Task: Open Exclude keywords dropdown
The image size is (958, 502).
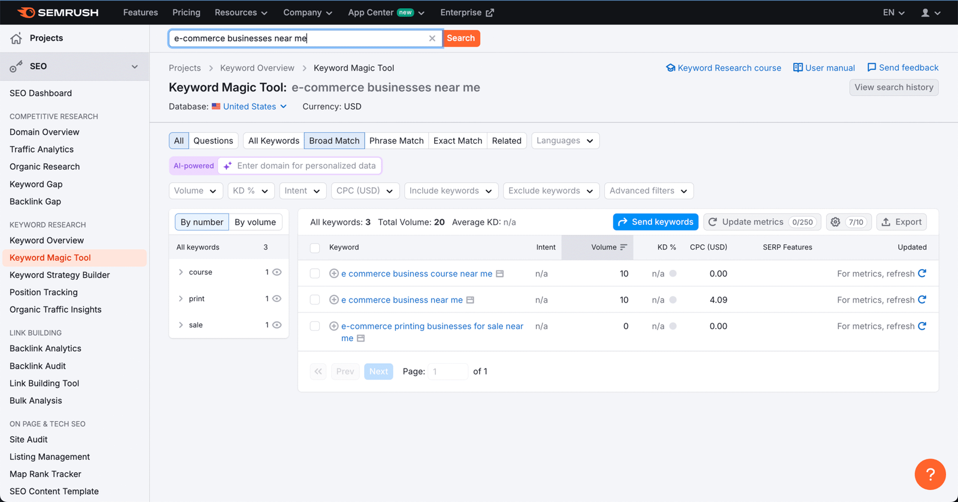Action: pos(551,191)
